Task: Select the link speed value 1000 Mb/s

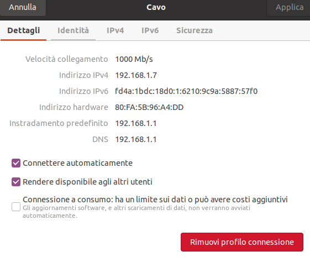Action: (134, 59)
